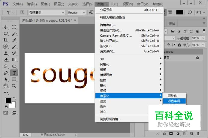Expand the 渲染 filter submenu
The image size is (208, 138).
(x=129, y=101)
